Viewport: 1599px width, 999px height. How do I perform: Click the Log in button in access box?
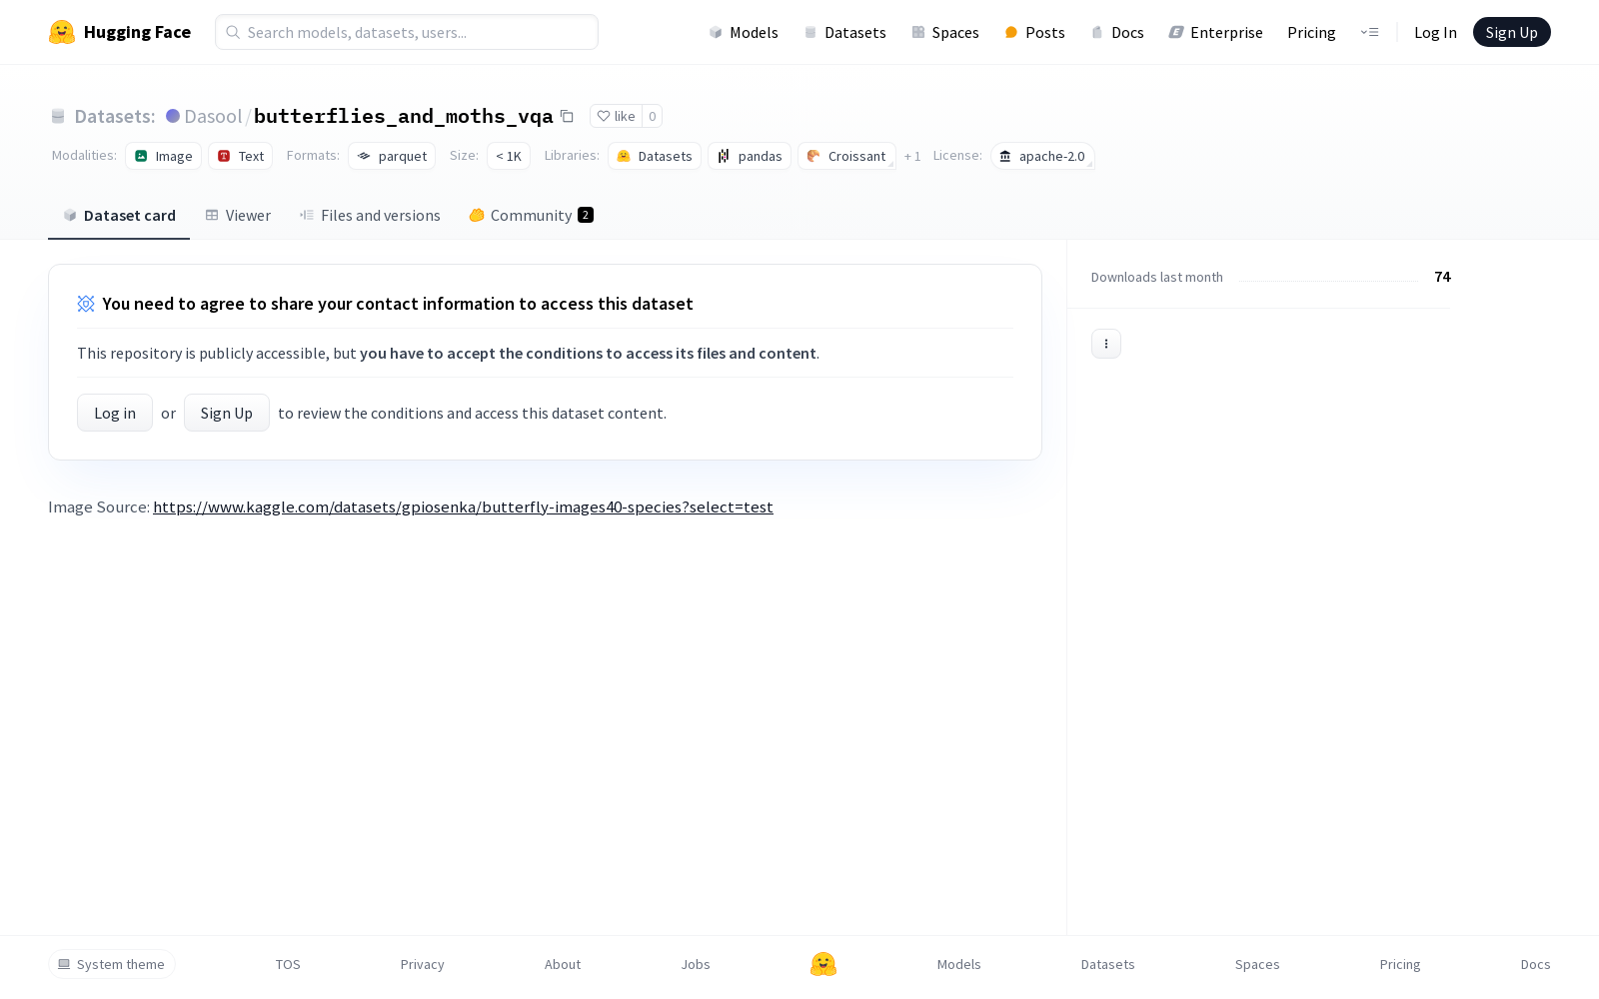click(115, 413)
